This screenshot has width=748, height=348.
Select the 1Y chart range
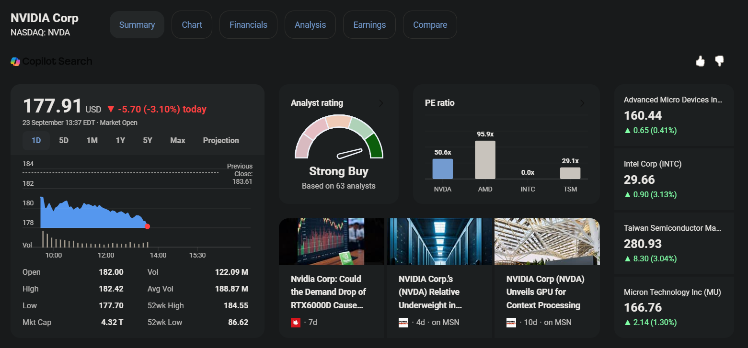[120, 140]
